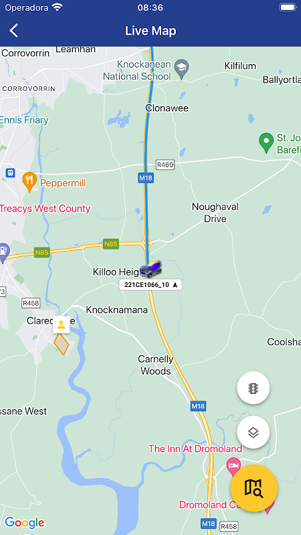Screen dimensions: 301x535
Task: Go back using the header arrow
Action: (x=14, y=31)
